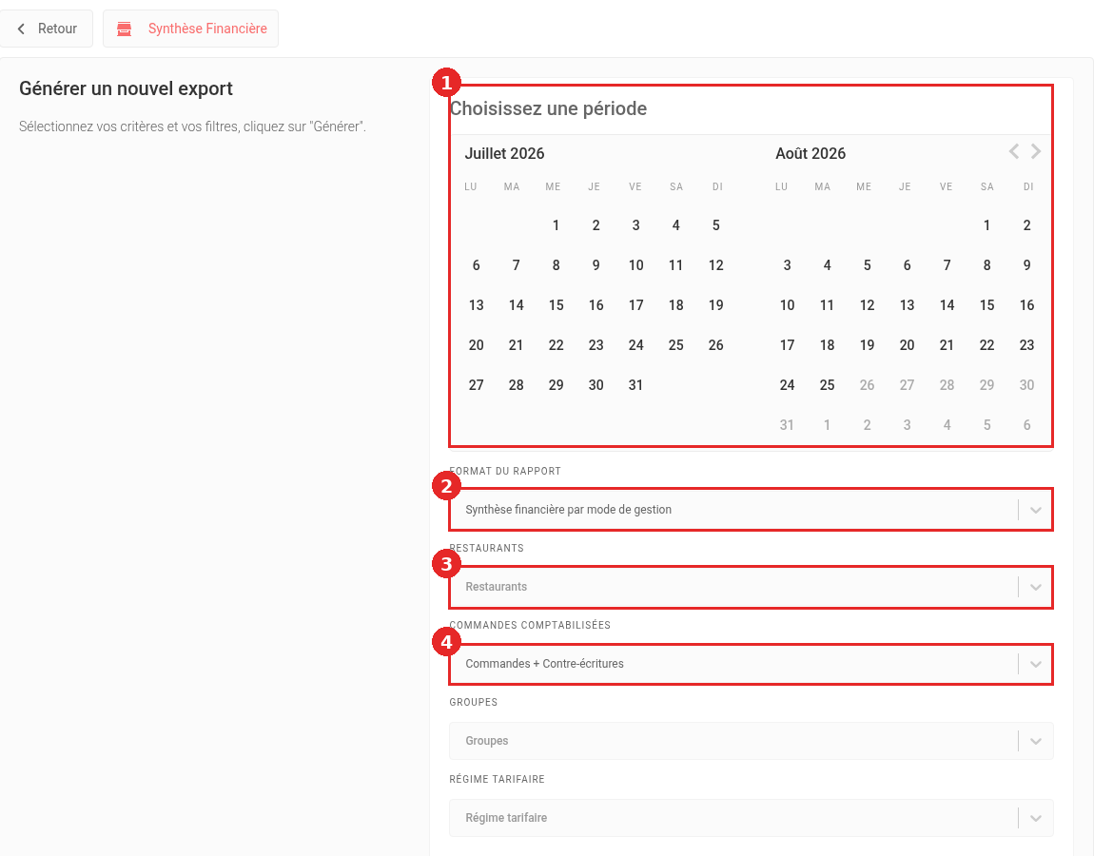Click the 'Choisissez une période' heading
Viewport: 1113px width, 856px height.
pyautogui.click(x=549, y=108)
